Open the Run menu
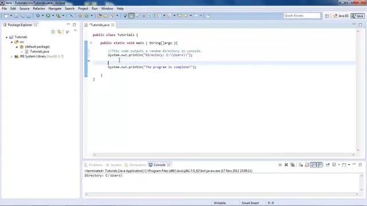Screen dimensions: 367x206 (95, 9)
